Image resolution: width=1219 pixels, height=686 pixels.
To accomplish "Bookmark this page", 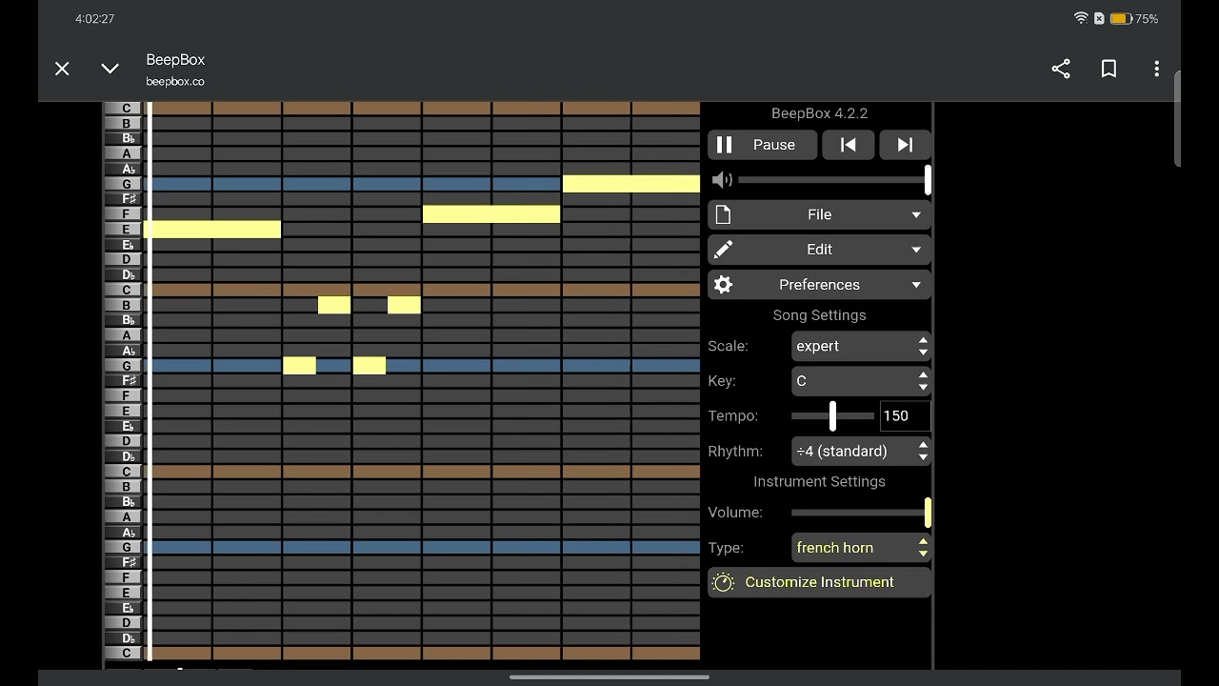I will [x=1109, y=69].
